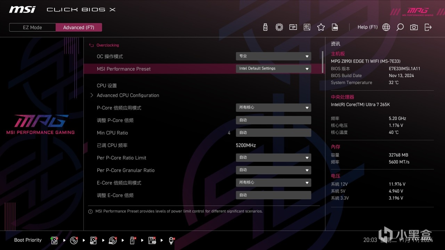Click processor name Intel(R) Core(TM) Ultra 7 265K
Viewport: 445px width, 250px height.
[x=361, y=105]
